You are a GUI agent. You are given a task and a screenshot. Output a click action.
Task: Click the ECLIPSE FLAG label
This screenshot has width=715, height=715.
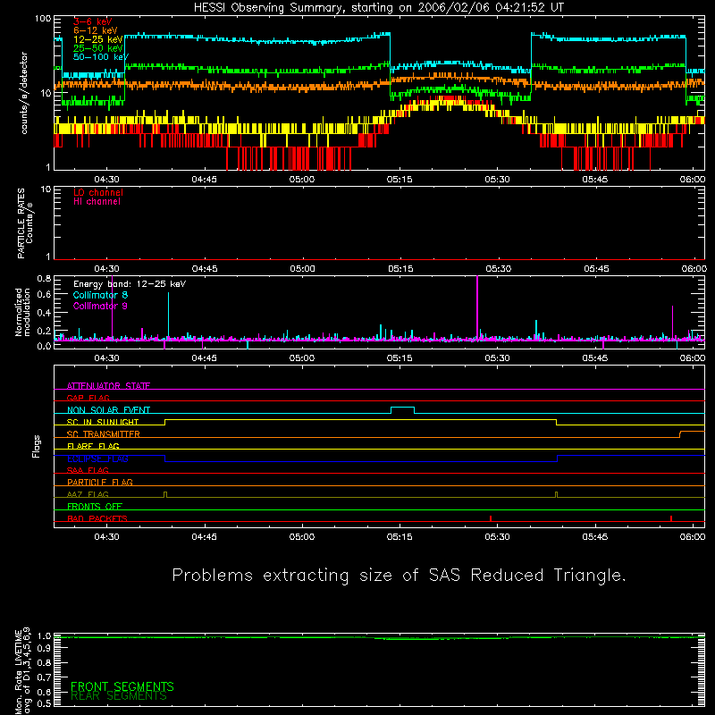(97, 458)
